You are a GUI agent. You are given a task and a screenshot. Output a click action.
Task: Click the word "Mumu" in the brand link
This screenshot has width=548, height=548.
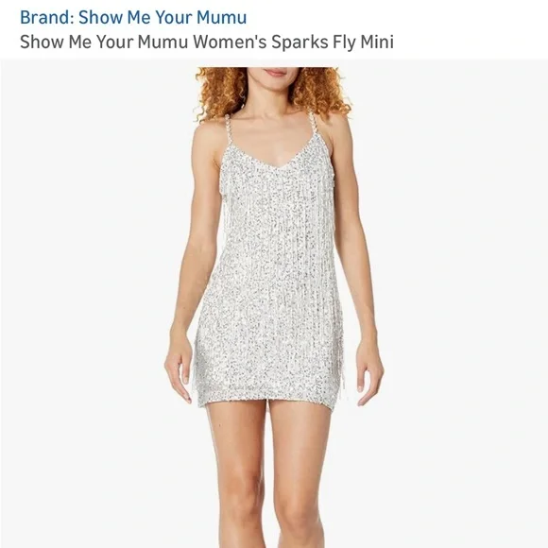pos(221,17)
